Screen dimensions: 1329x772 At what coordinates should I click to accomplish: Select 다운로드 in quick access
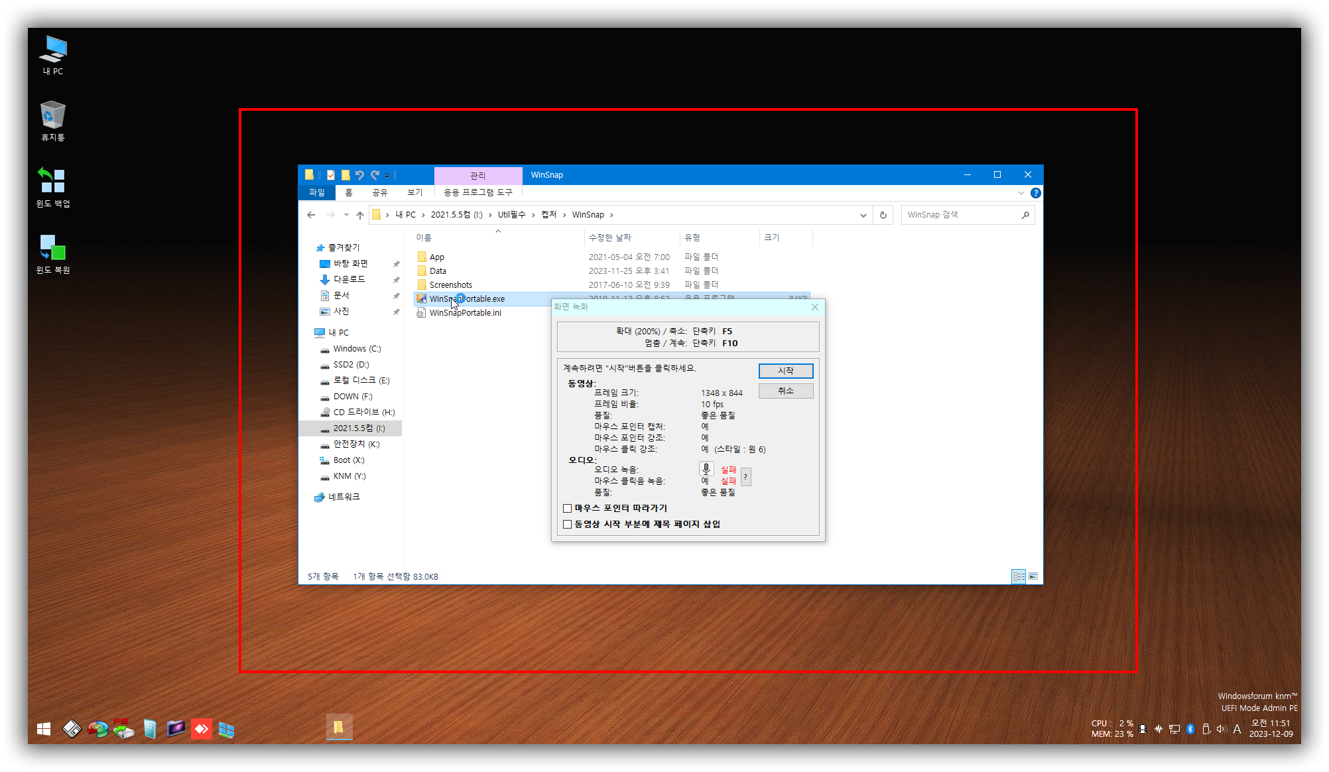pyautogui.click(x=349, y=280)
